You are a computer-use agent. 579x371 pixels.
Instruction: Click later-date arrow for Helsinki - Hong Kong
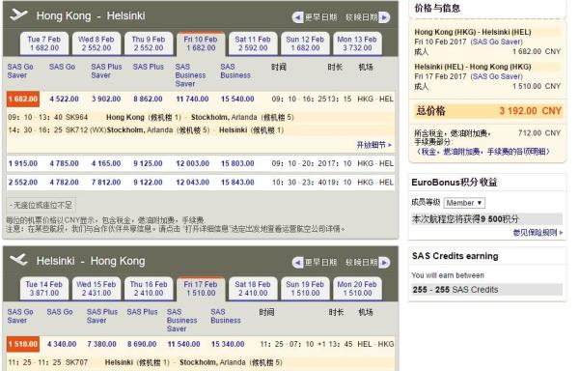pyautogui.click(x=384, y=263)
